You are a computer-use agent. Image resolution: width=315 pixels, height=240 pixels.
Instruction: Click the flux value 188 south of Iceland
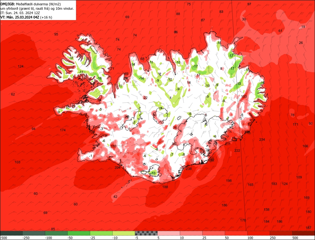coord(165,187)
